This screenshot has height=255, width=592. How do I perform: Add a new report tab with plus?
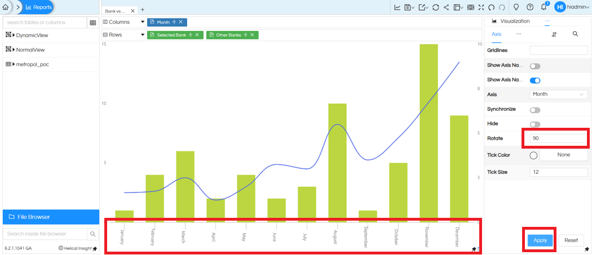142,10
